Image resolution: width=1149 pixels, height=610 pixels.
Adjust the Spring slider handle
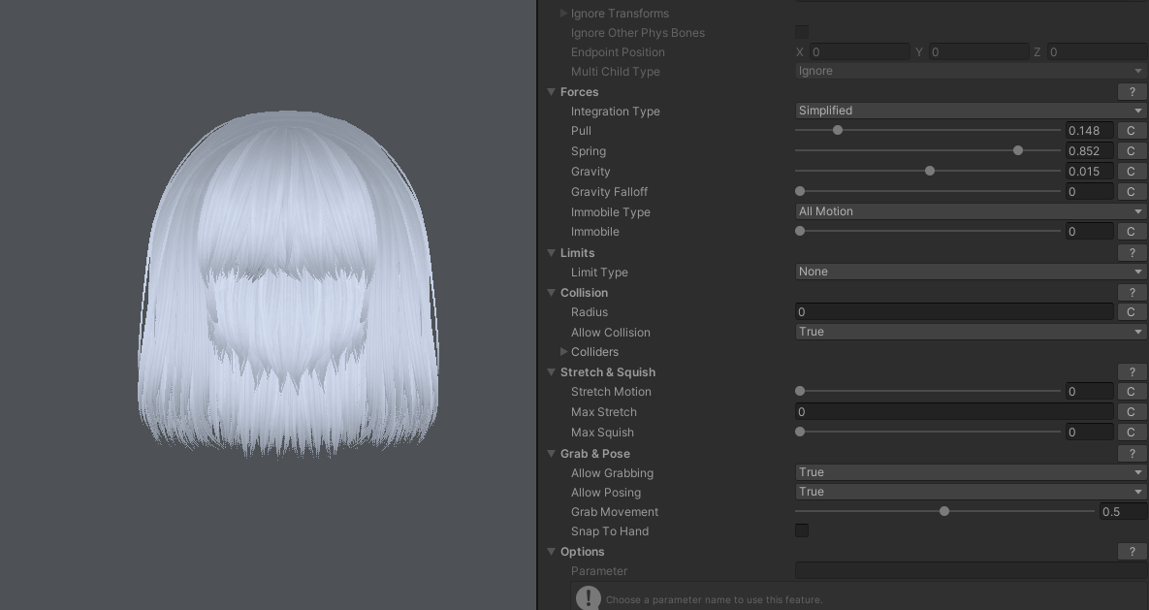pos(1018,150)
